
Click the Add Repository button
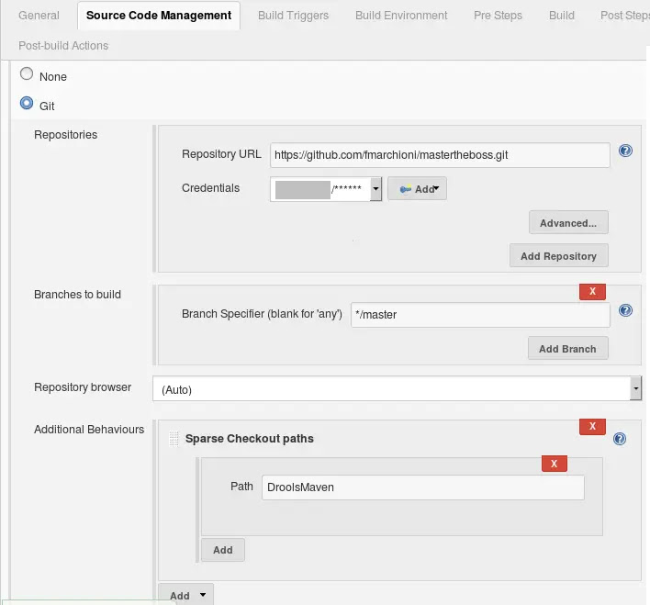tap(559, 256)
